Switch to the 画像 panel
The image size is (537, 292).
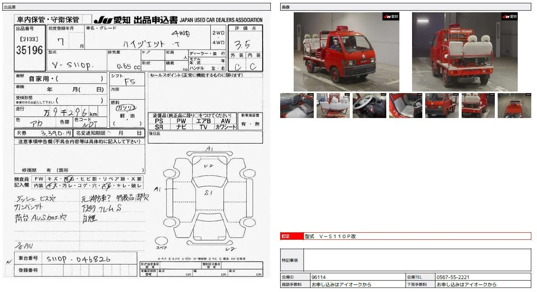[285, 7]
